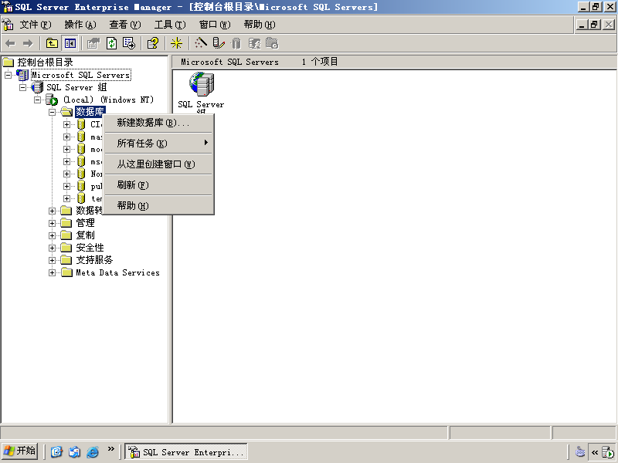618x463 pixels.
Task: Choose 刷新(F) in context menu
Action: (x=158, y=185)
